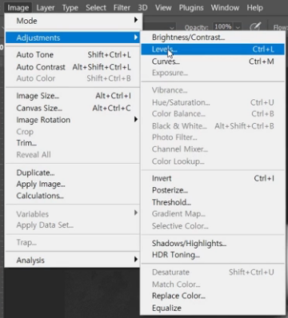
Task: Open the Opacity 100% dropdown arrow
Action: (238, 27)
